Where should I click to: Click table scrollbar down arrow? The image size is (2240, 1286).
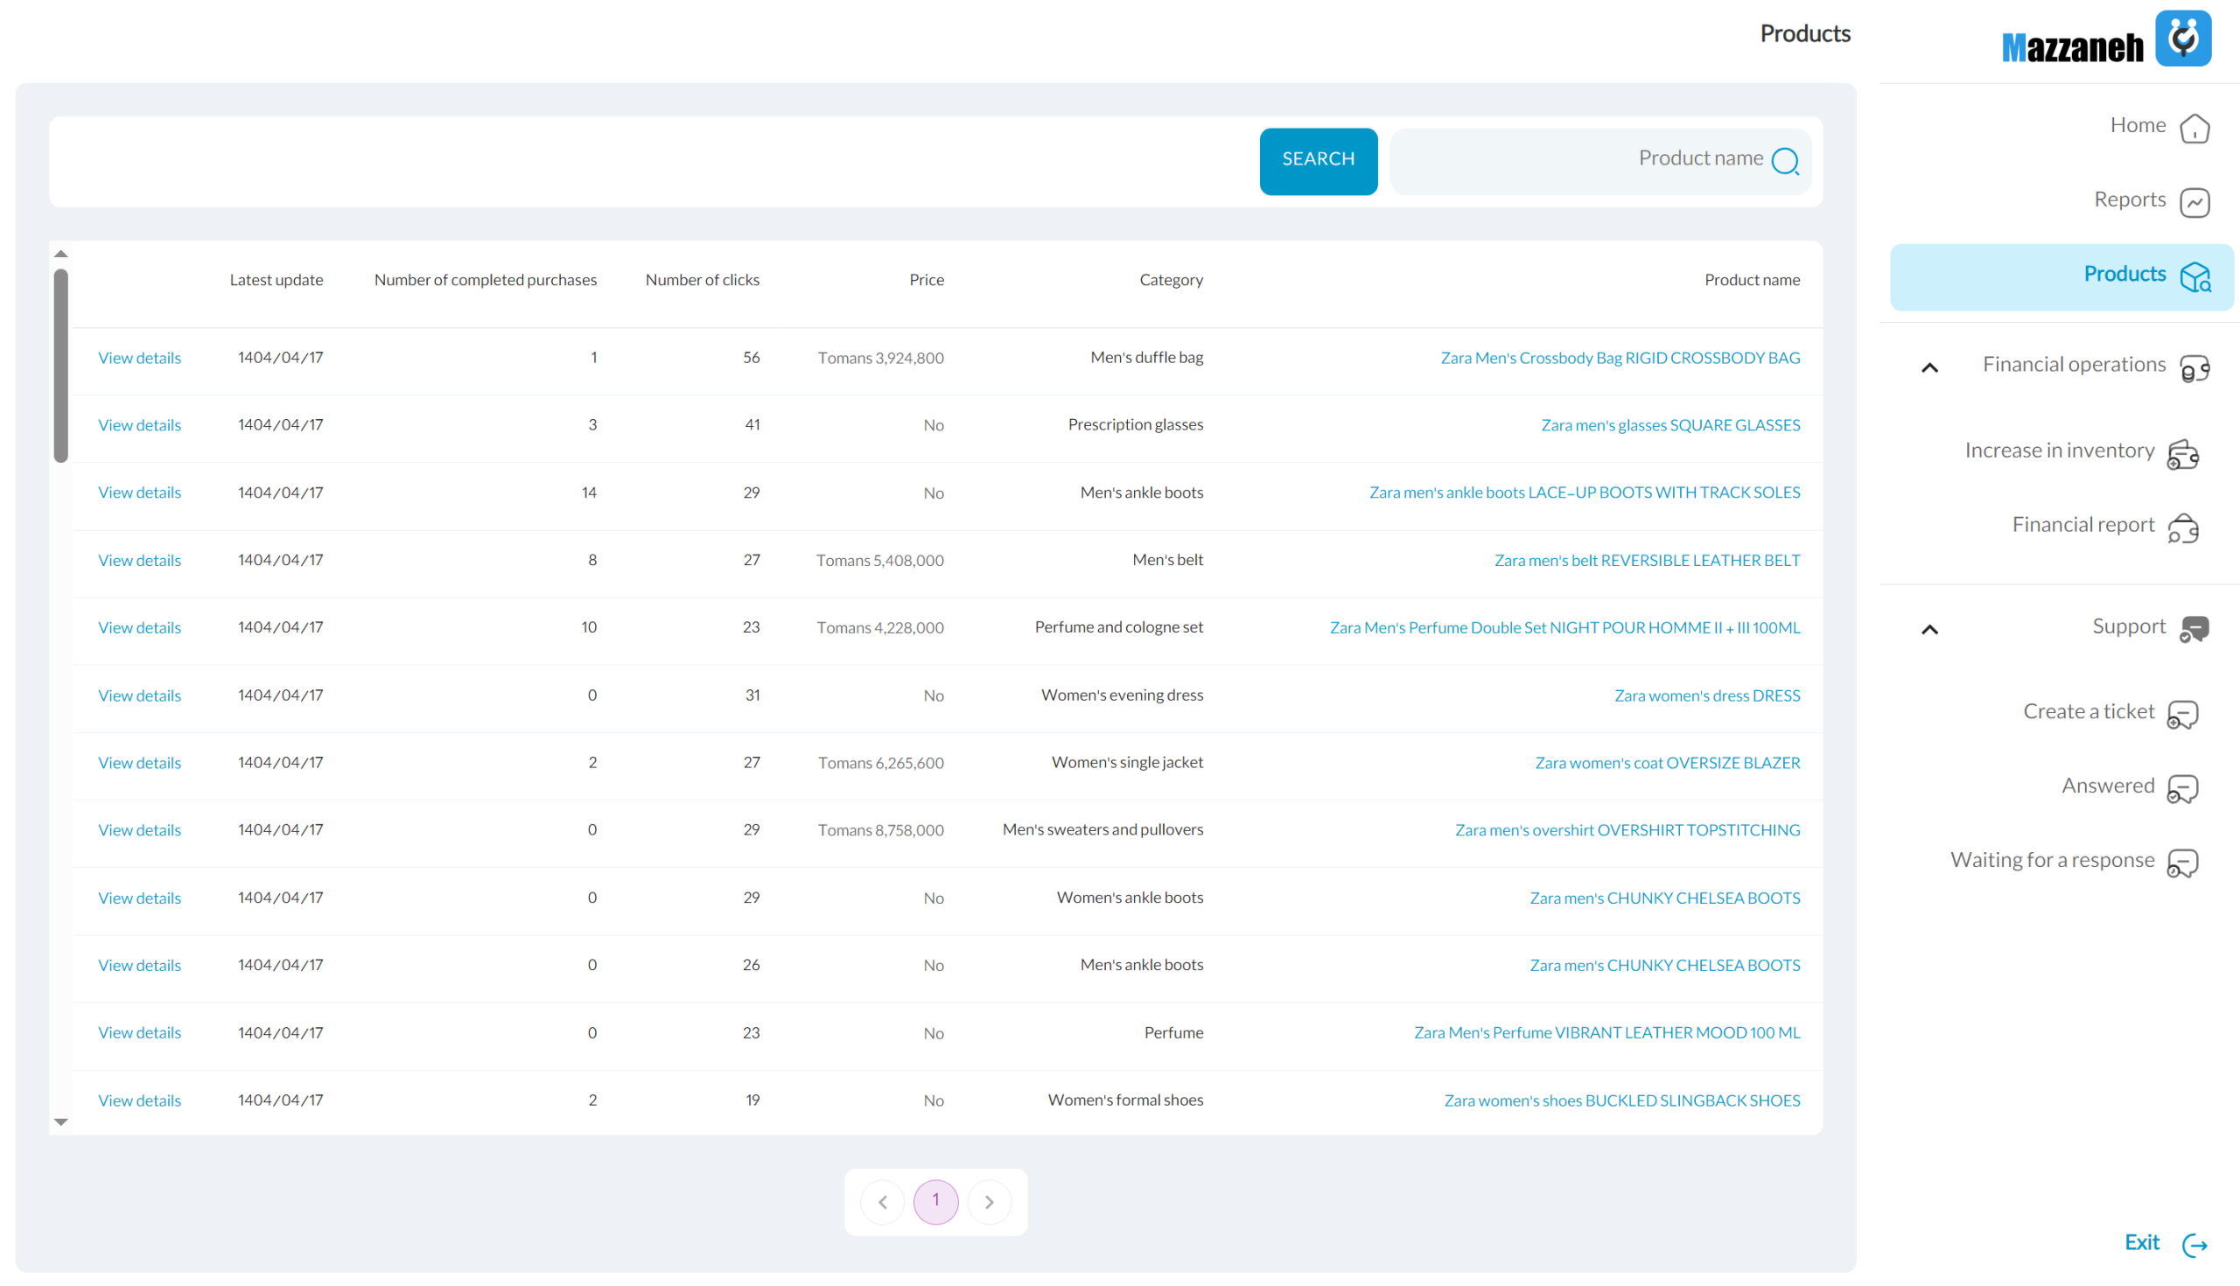click(x=61, y=1121)
